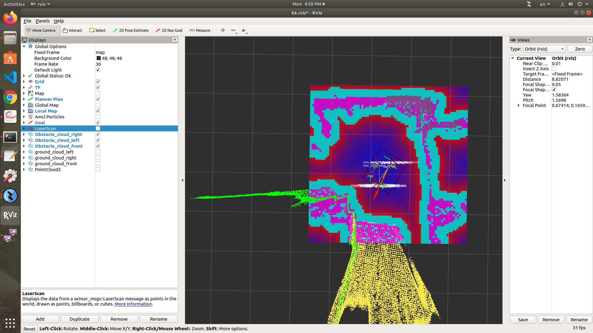Uncheck the Planner Plan display
The width and height of the screenshot is (593, 333).
click(x=98, y=99)
